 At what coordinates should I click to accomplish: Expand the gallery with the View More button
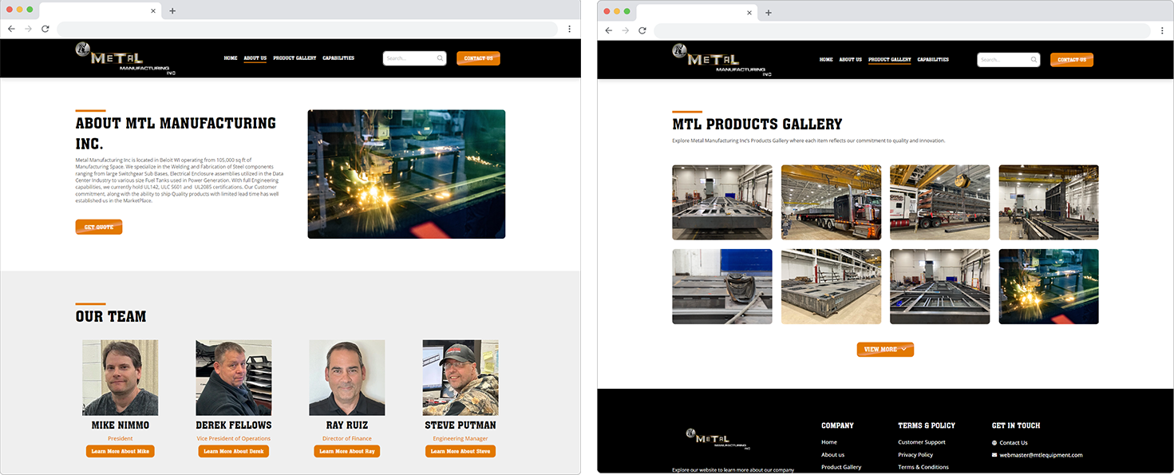coord(885,350)
